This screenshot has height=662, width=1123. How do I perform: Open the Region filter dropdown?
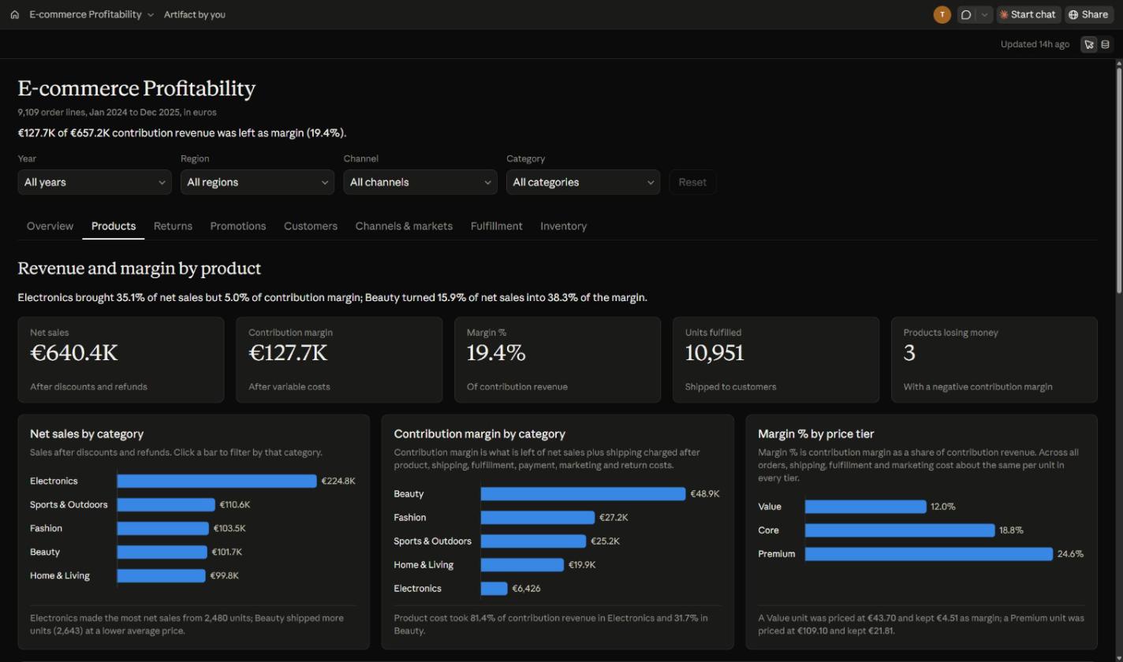point(257,182)
